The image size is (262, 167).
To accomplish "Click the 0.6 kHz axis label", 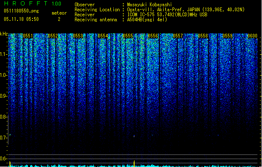I will pyautogui.click(x=3, y=159).
